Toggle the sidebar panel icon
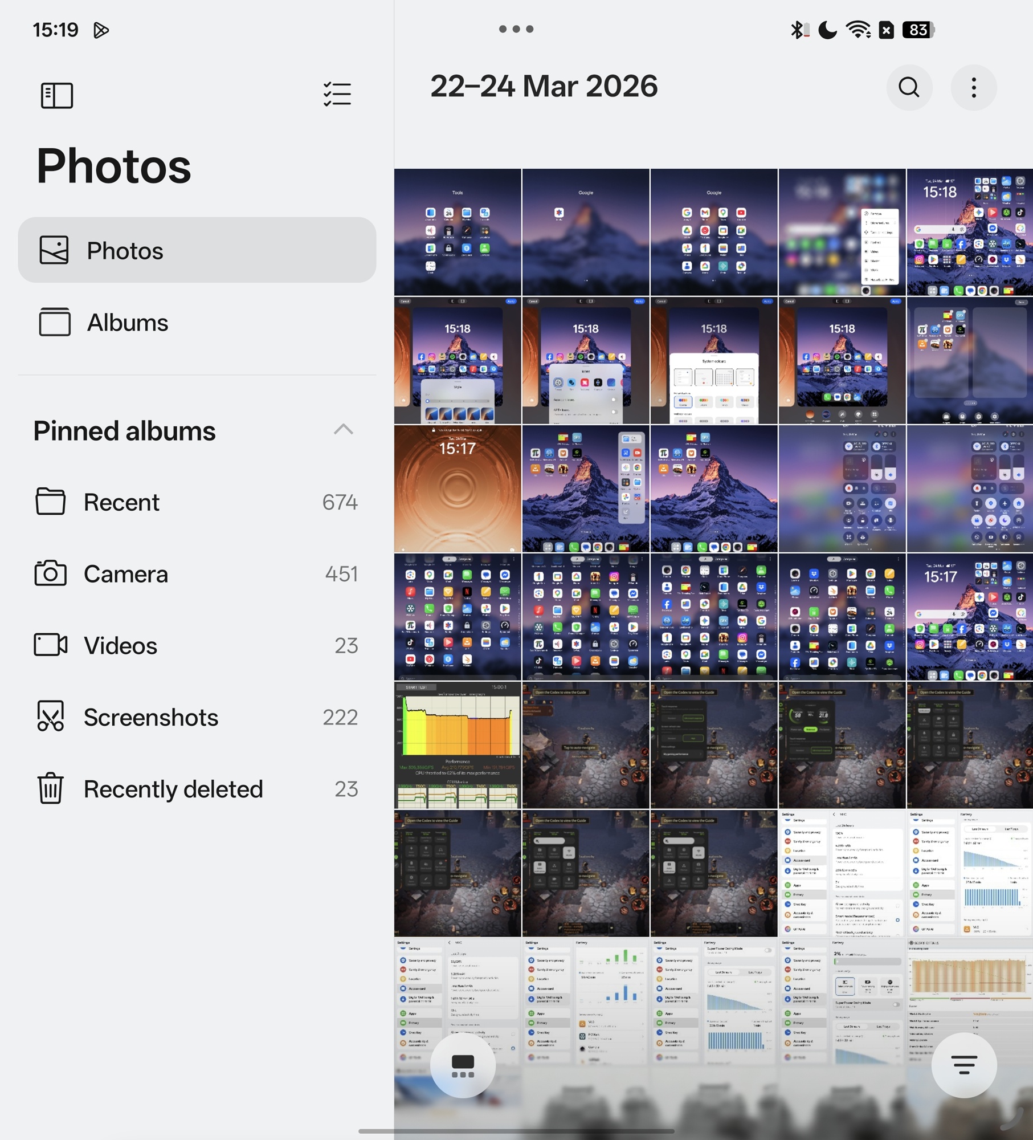 click(x=57, y=95)
